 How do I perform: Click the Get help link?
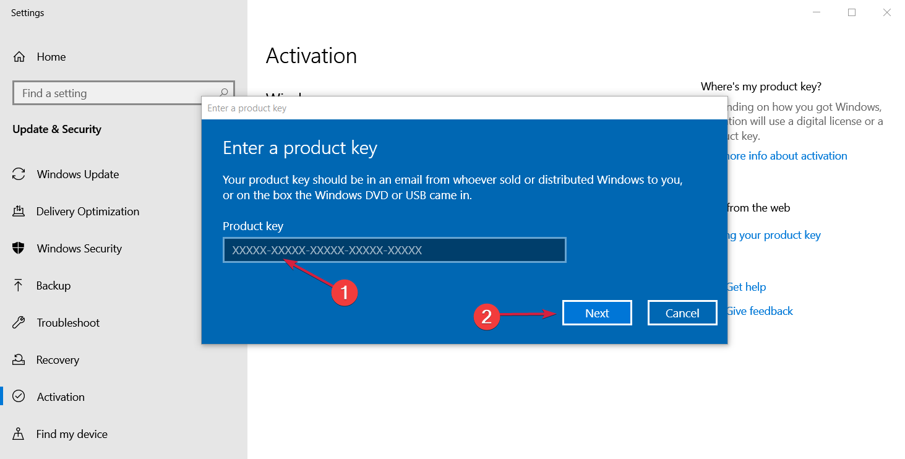point(746,287)
